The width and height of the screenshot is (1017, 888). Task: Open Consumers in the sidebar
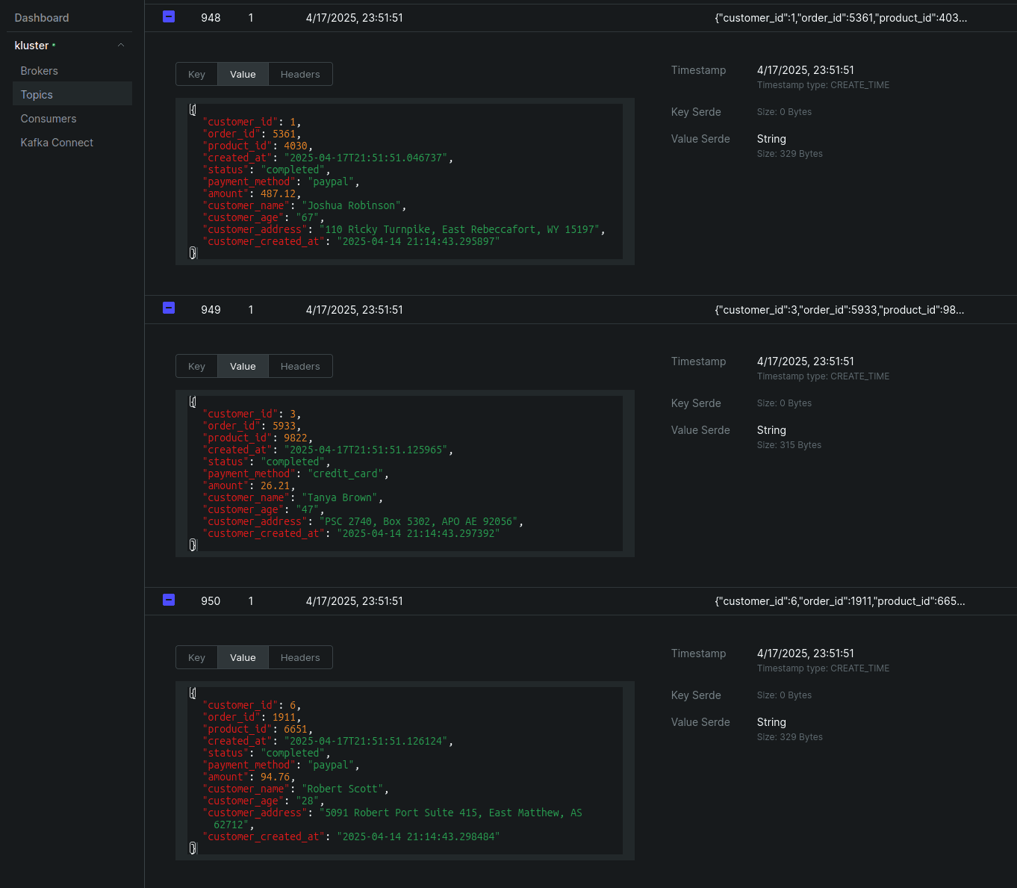(x=49, y=119)
